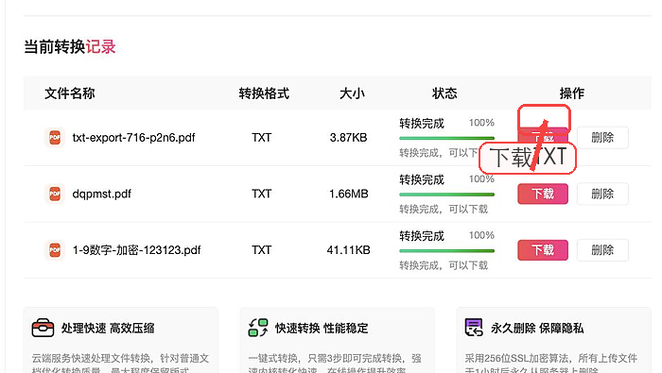
Task: Download the converted 1-9数字-加密-123123.pdf file
Action: click(543, 250)
